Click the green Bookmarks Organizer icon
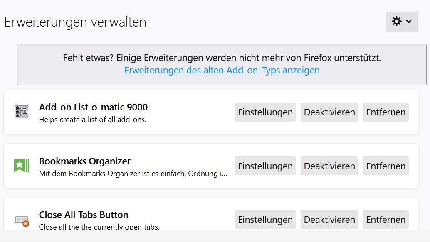The width and height of the screenshot is (430, 242). [21, 166]
